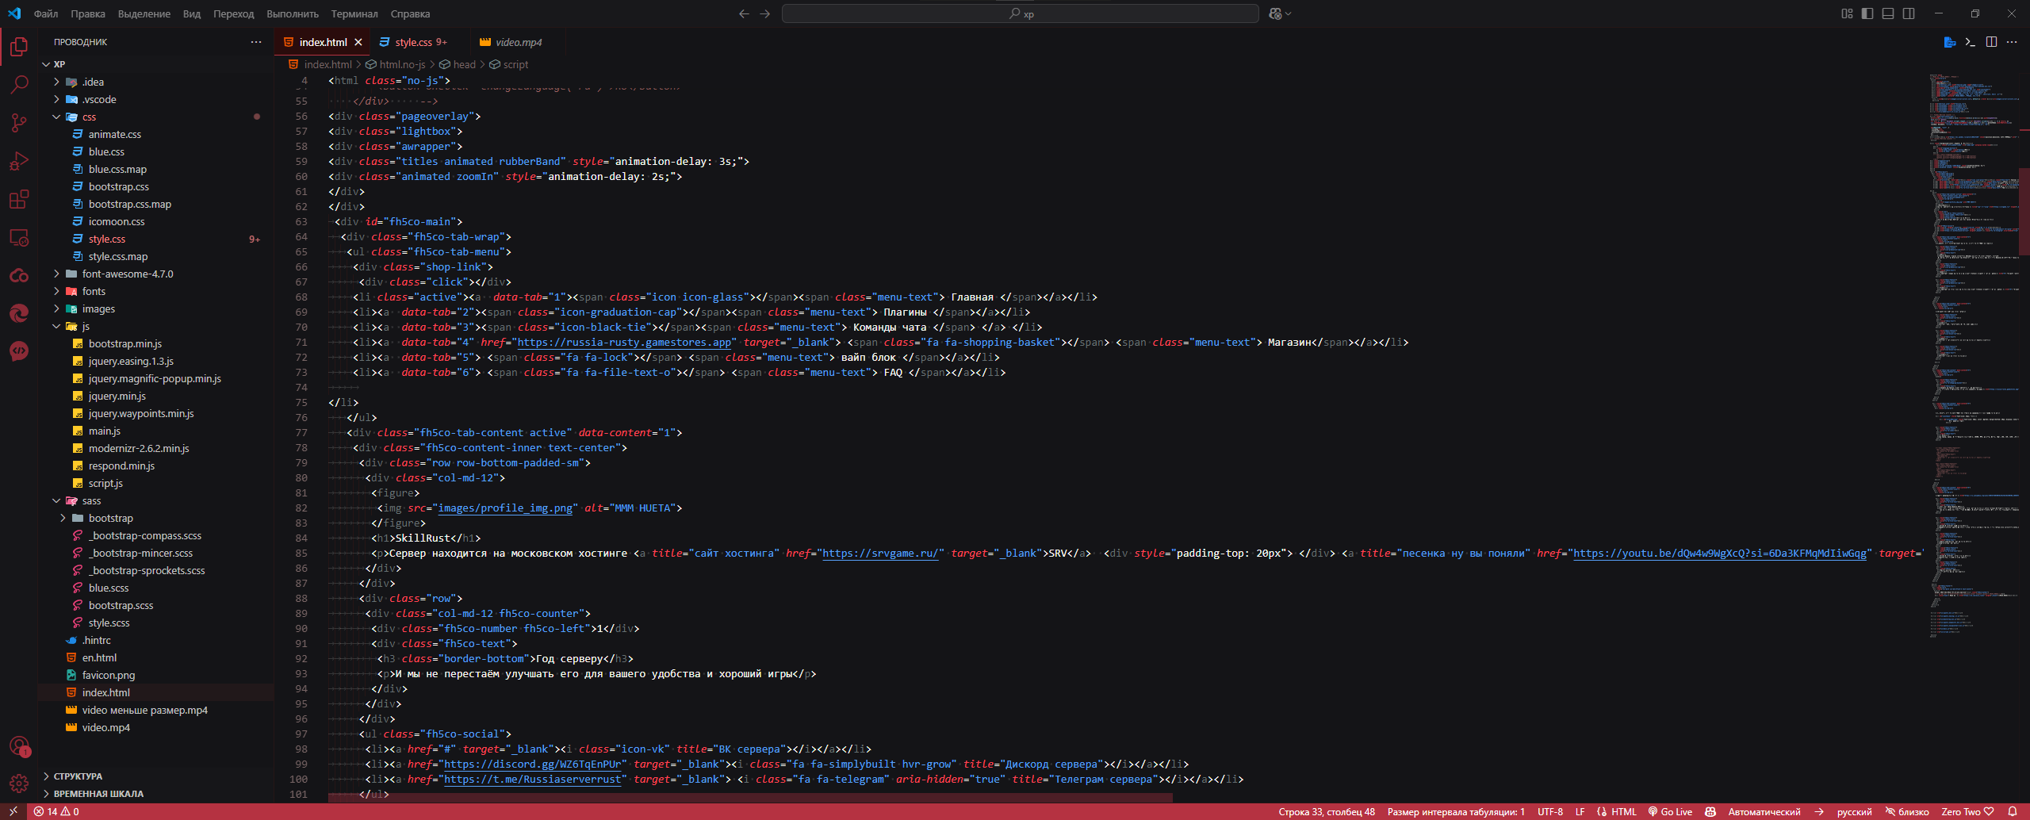Start Go Live server from status bar
This screenshot has height=820, width=2030.
(x=1670, y=811)
